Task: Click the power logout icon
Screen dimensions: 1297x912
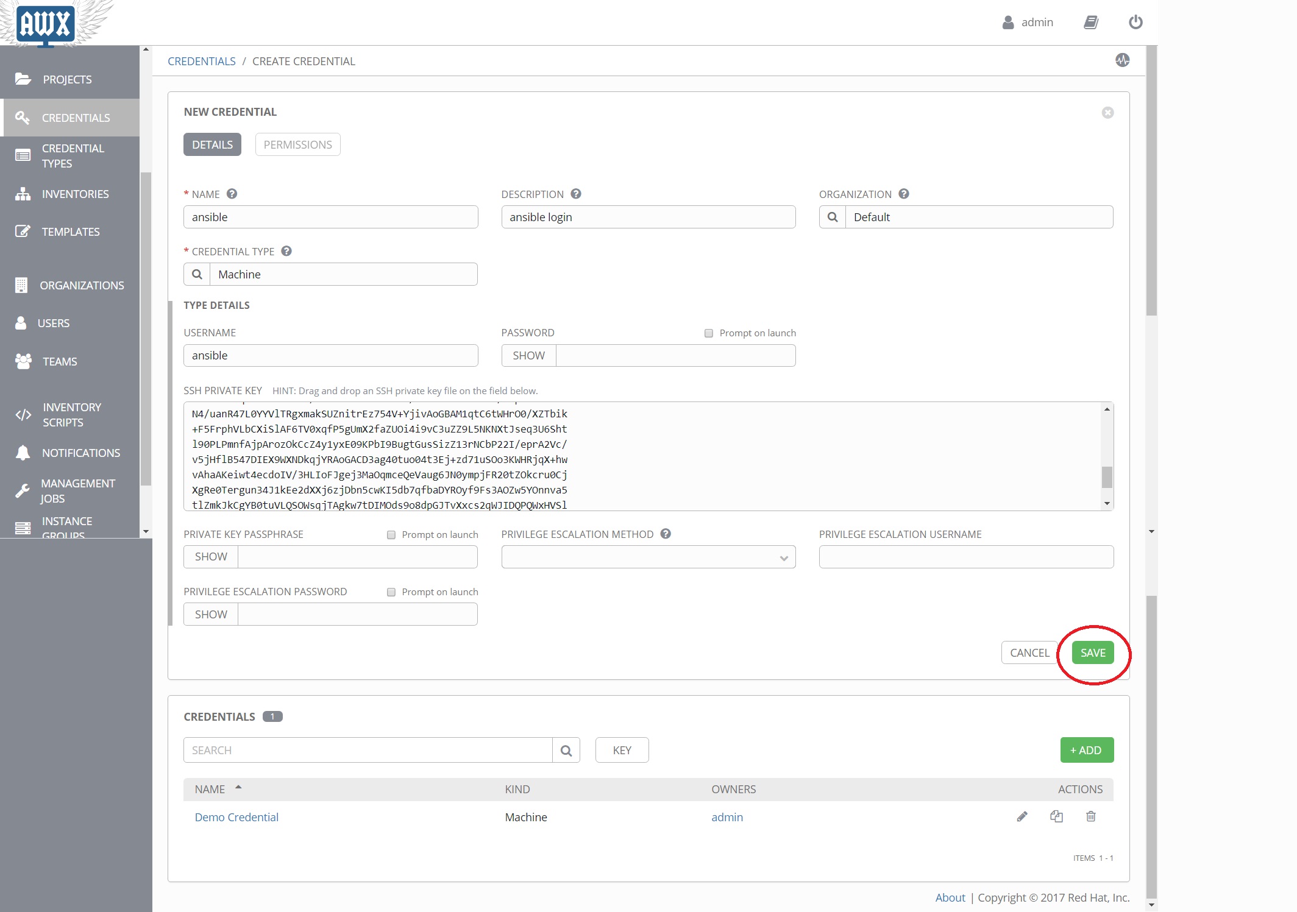Action: pyautogui.click(x=1135, y=23)
